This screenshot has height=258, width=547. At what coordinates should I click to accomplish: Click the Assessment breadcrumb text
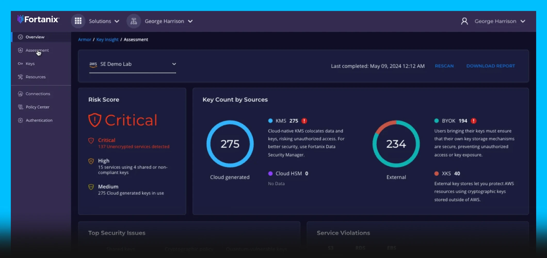click(136, 39)
